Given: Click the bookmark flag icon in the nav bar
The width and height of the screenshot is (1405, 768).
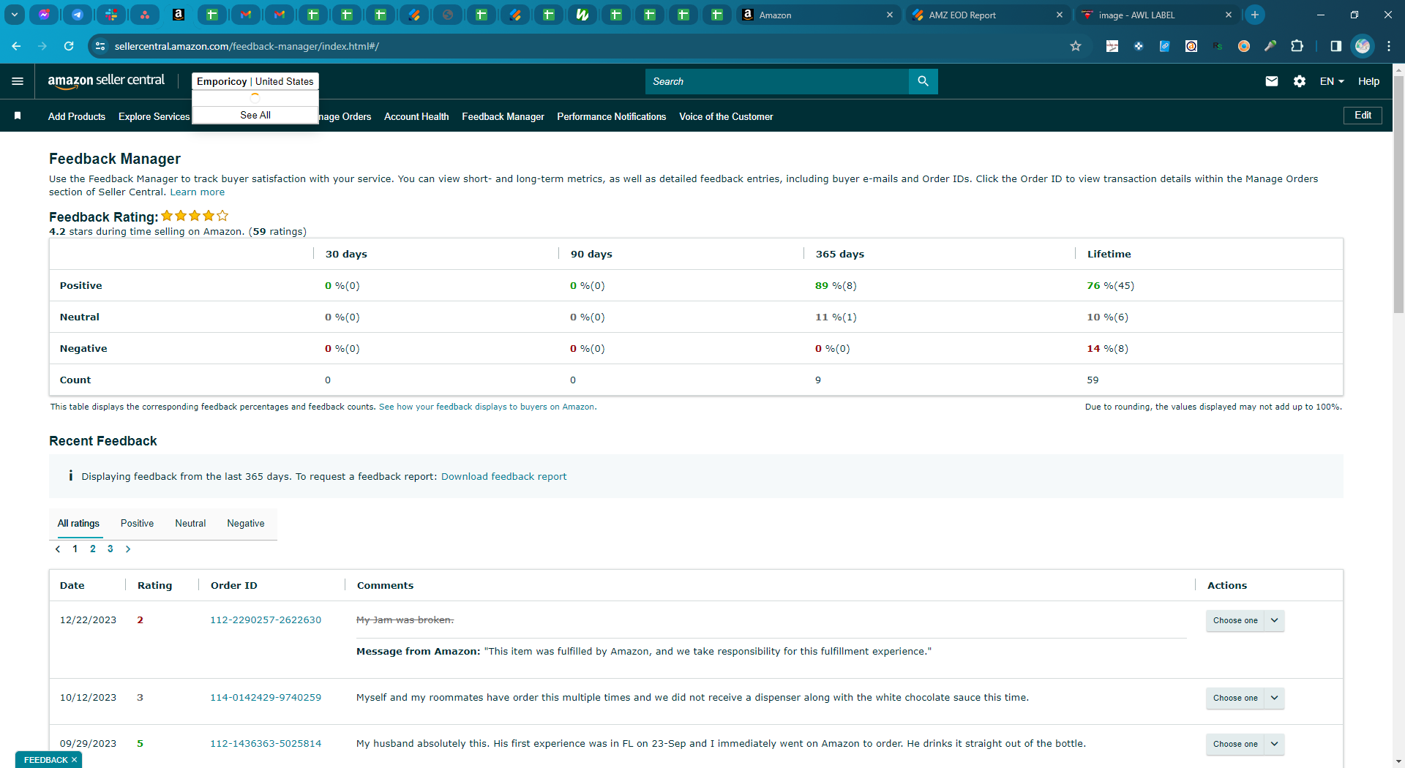Looking at the screenshot, I should 18,116.
